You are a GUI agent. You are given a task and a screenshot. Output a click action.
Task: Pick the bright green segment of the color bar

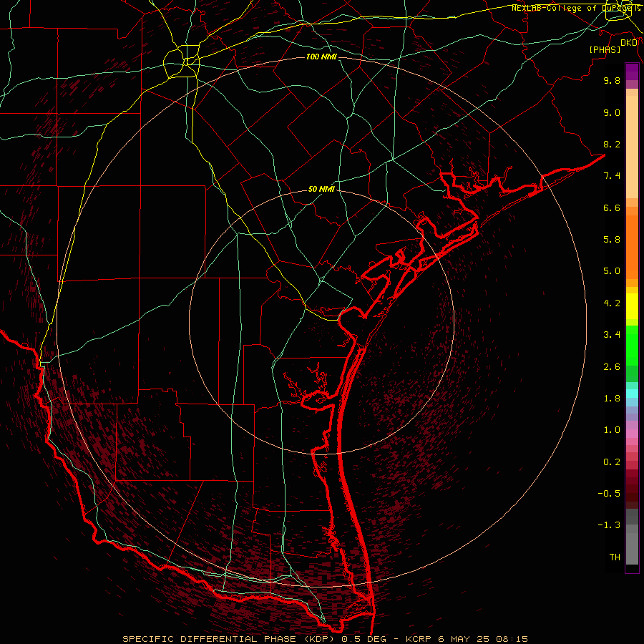point(632,346)
